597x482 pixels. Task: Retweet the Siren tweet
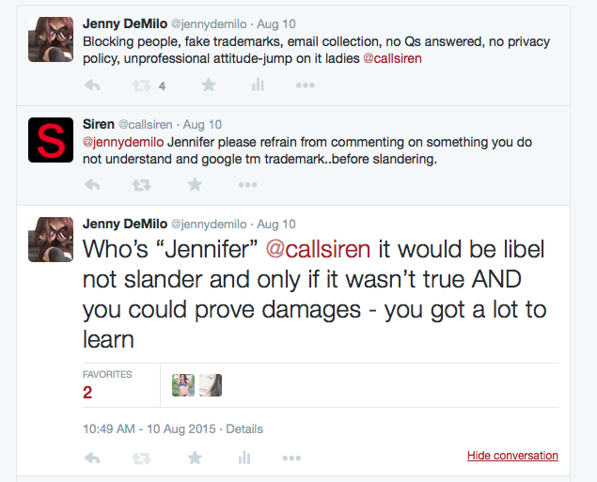click(x=142, y=185)
